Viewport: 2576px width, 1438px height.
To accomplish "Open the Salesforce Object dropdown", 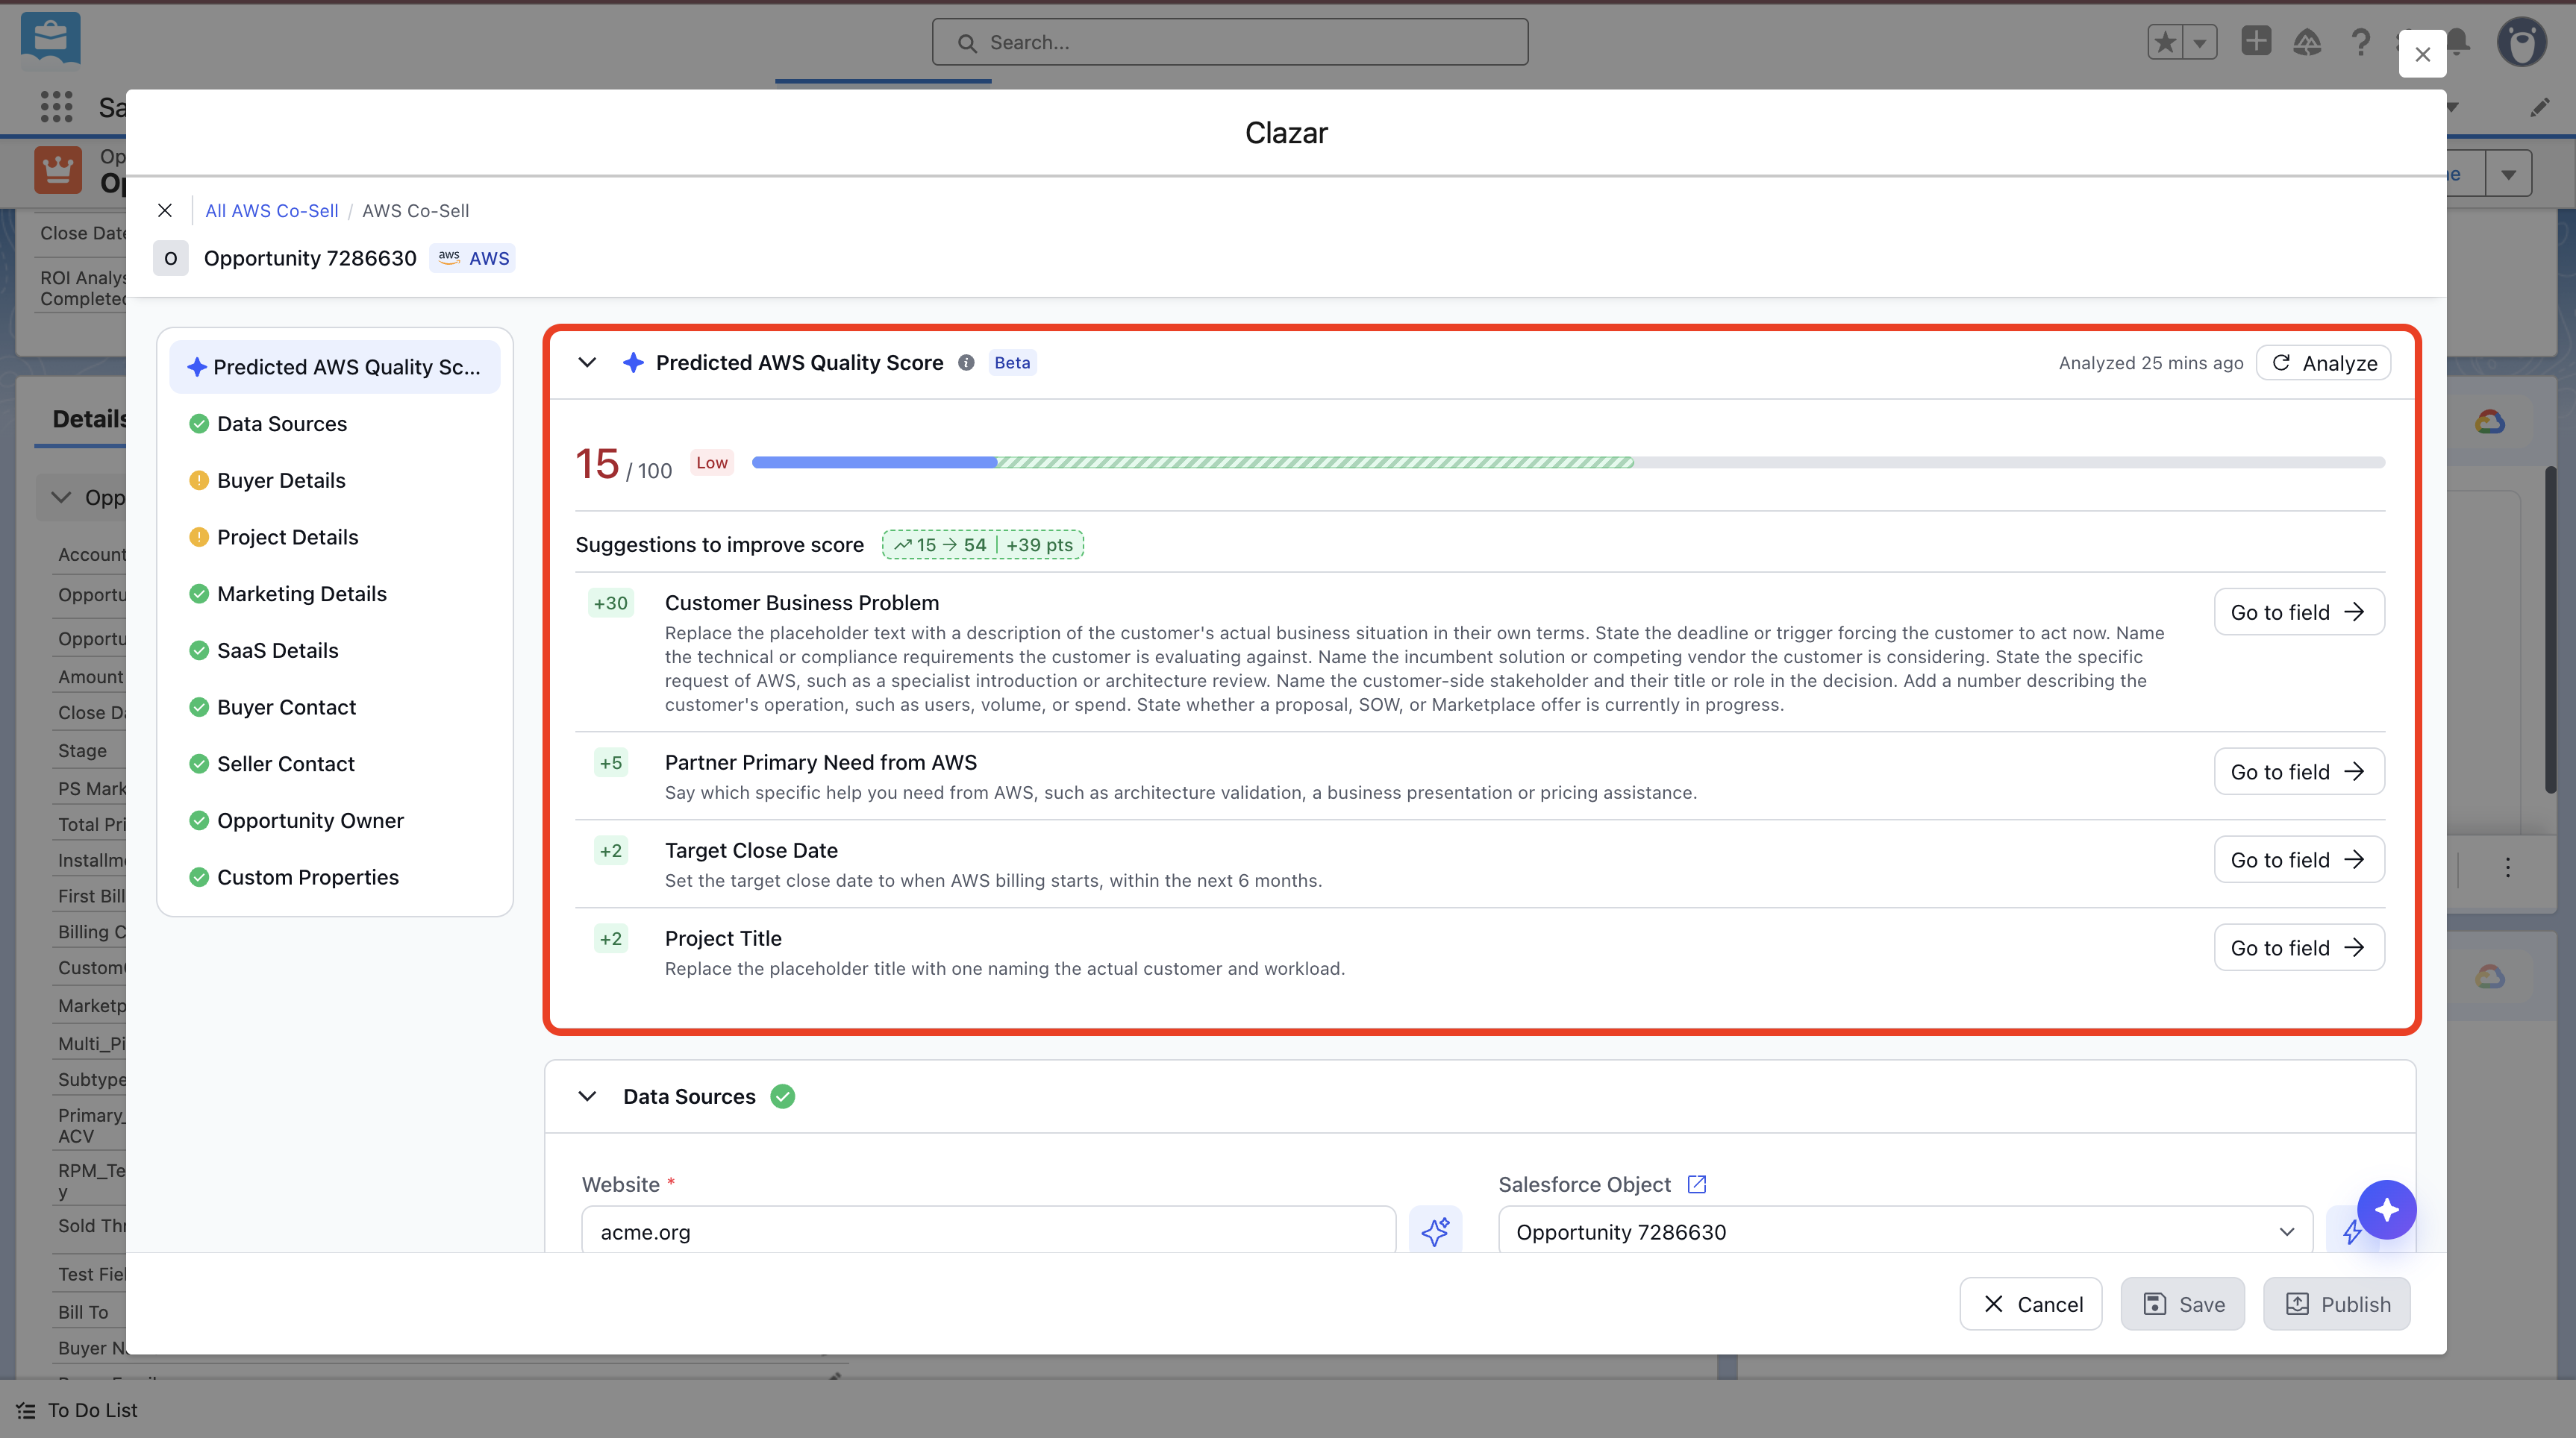I will pyautogui.click(x=1905, y=1231).
